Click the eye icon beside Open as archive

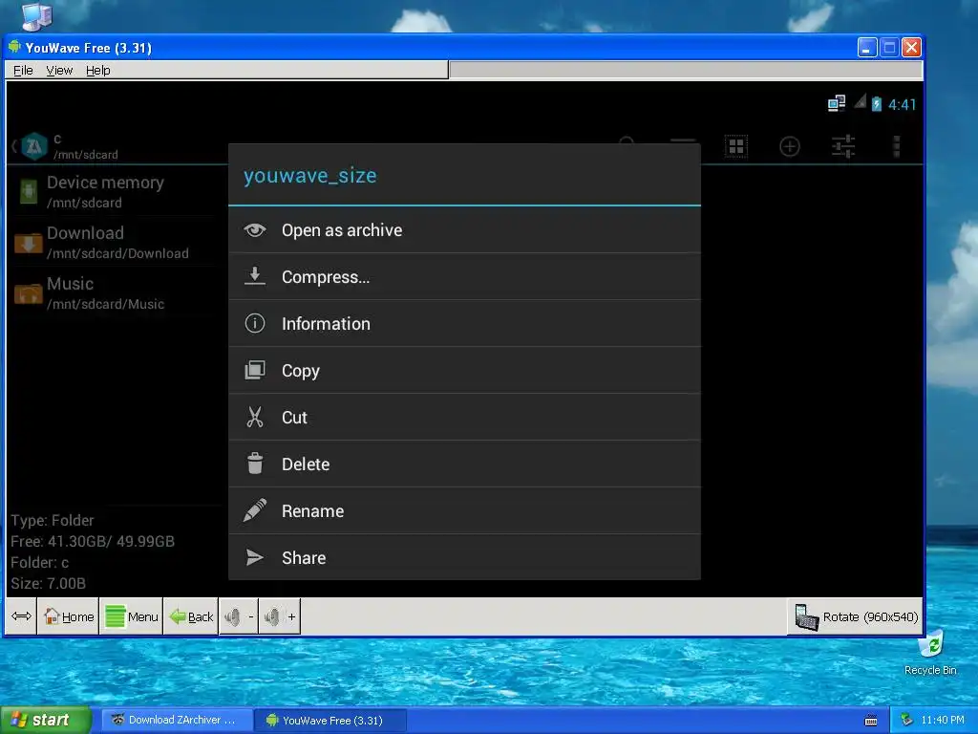tap(254, 230)
